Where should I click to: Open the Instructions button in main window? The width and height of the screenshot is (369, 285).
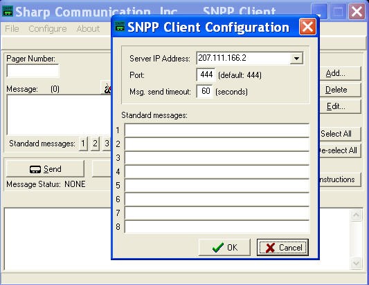[340, 179]
